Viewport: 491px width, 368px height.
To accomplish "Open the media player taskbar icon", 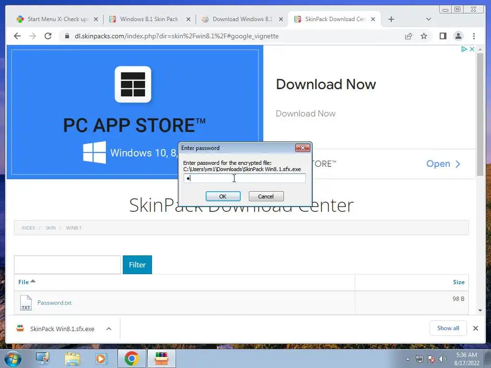I will pyautogui.click(x=101, y=358).
